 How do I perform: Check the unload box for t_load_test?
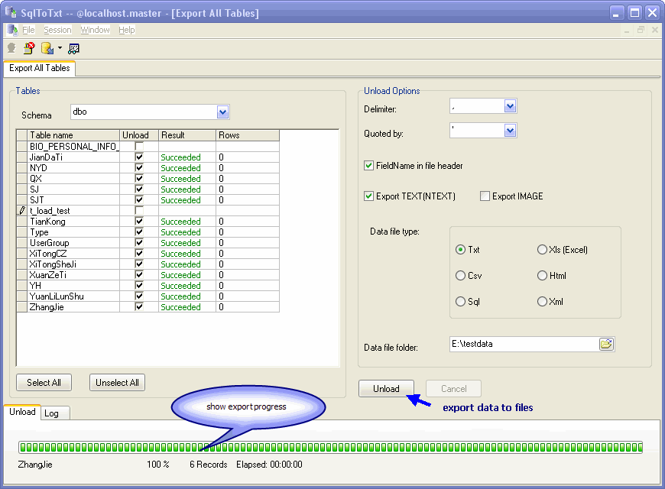tap(139, 210)
